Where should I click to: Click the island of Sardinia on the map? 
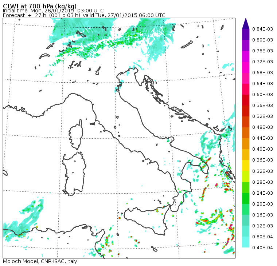click(x=74, y=174)
